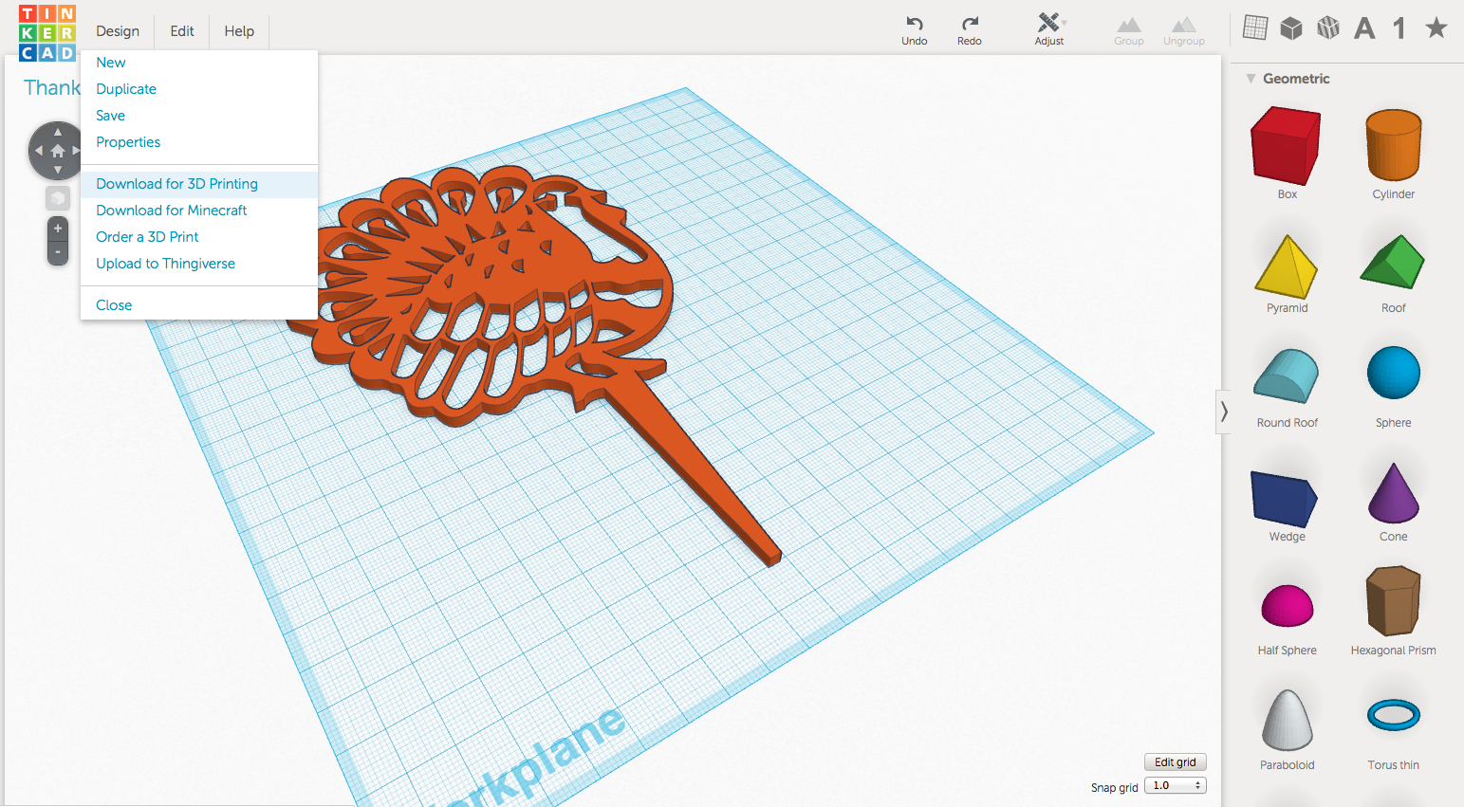Open the Help menu

pyautogui.click(x=238, y=30)
